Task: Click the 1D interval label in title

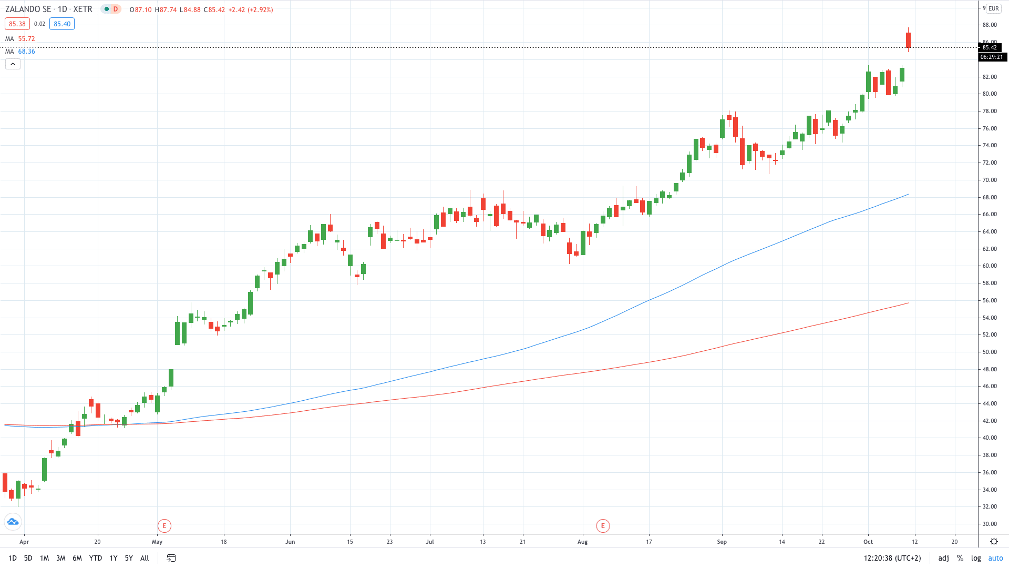Action: pyautogui.click(x=63, y=9)
